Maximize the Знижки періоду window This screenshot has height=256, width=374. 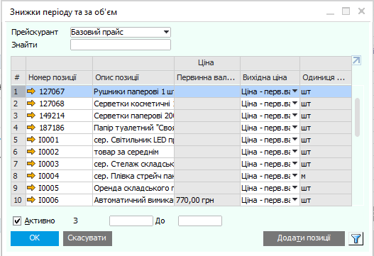point(346,11)
